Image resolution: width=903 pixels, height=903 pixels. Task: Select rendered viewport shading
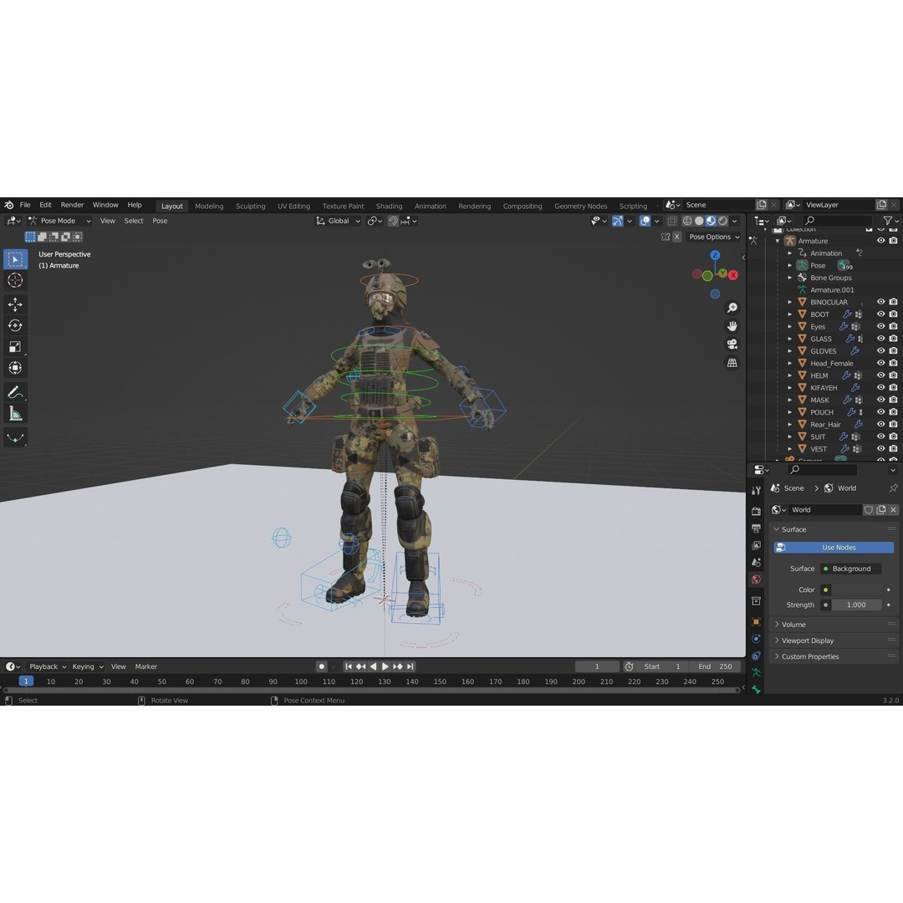tap(722, 221)
